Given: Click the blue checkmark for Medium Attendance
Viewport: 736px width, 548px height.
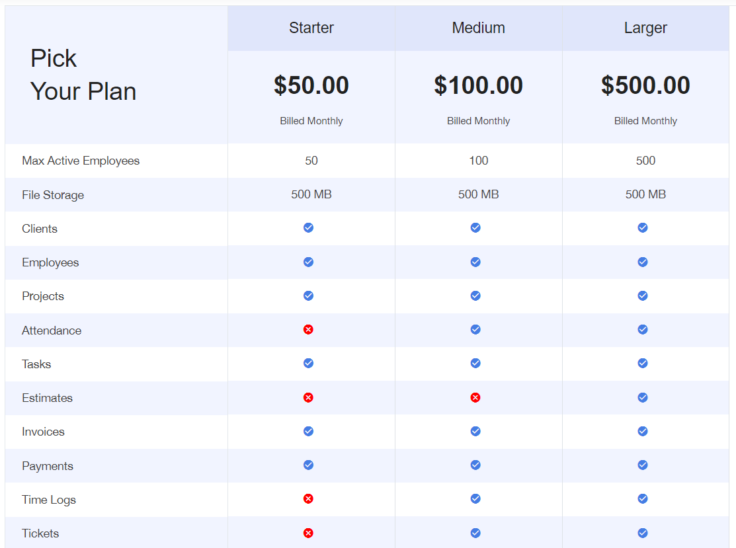Looking at the screenshot, I should [475, 329].
